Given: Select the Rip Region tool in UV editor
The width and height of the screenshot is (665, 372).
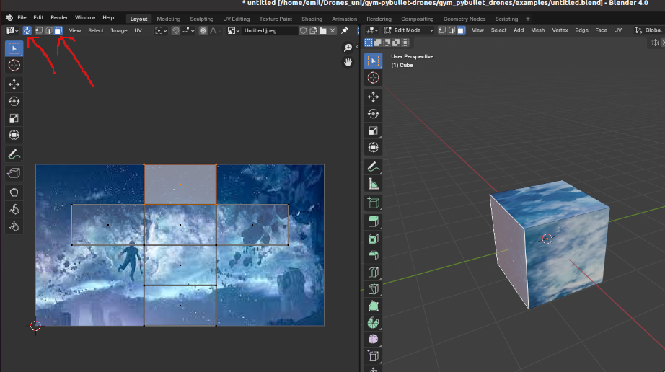Looking at the screenshot, I should click(x=14, y=173).
